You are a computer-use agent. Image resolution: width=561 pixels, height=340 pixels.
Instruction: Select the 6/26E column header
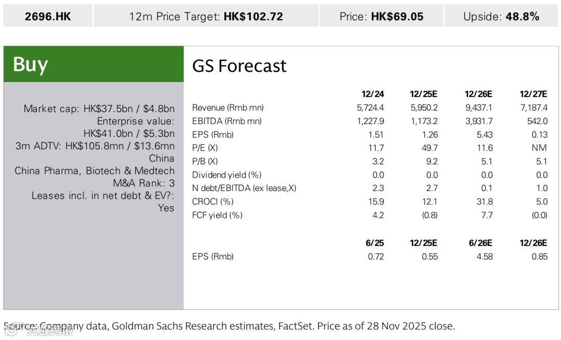(480, 243)
